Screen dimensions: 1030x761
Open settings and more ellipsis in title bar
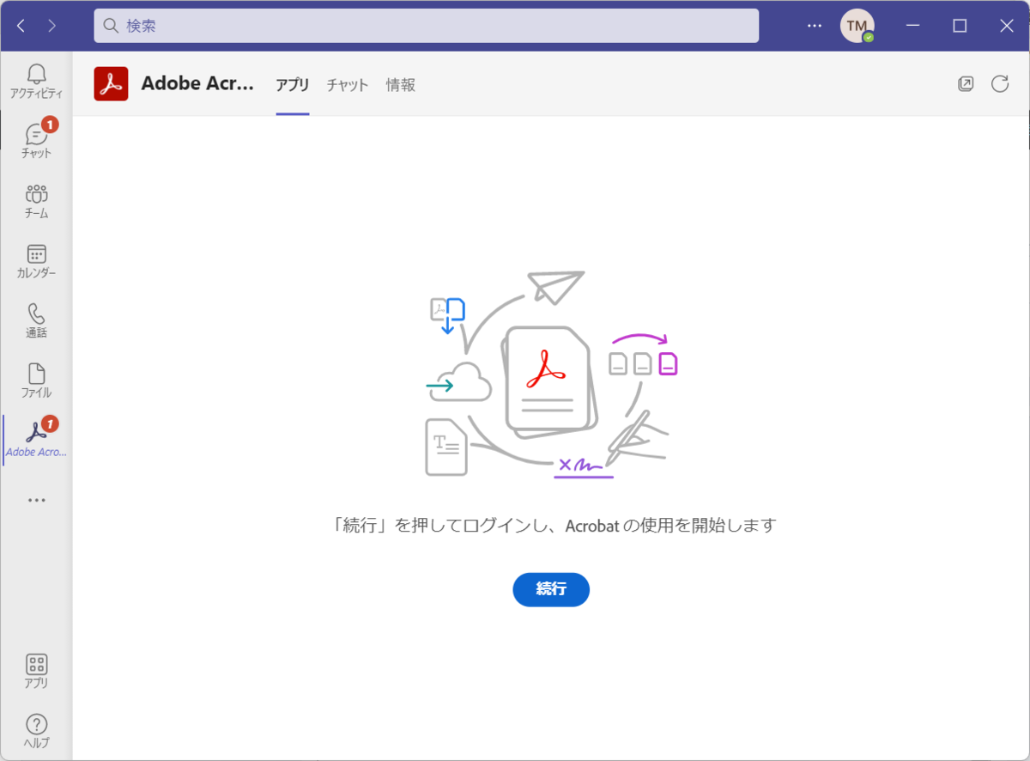(815, 26)
